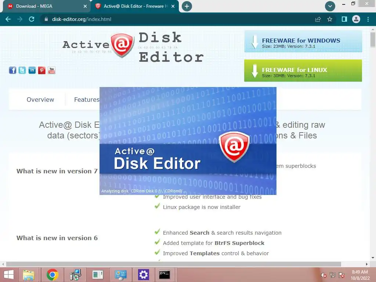Viewport: 376px width, 282px height.
Task: Click the address bar URL
Action: coord(82,19)
